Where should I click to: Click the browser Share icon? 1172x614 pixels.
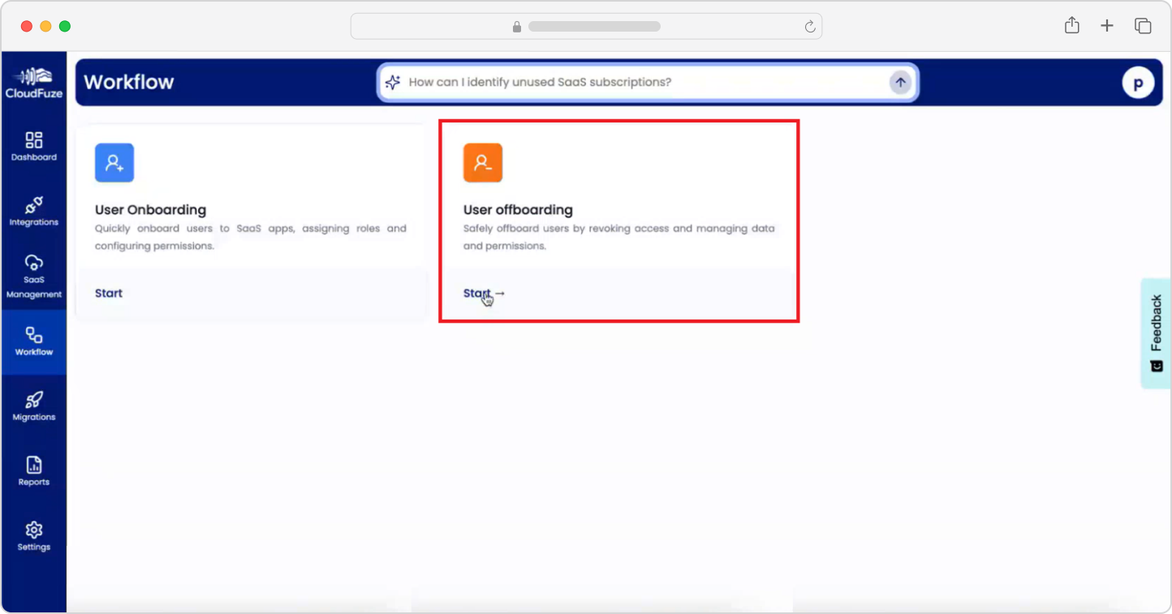click(1072, 25)
